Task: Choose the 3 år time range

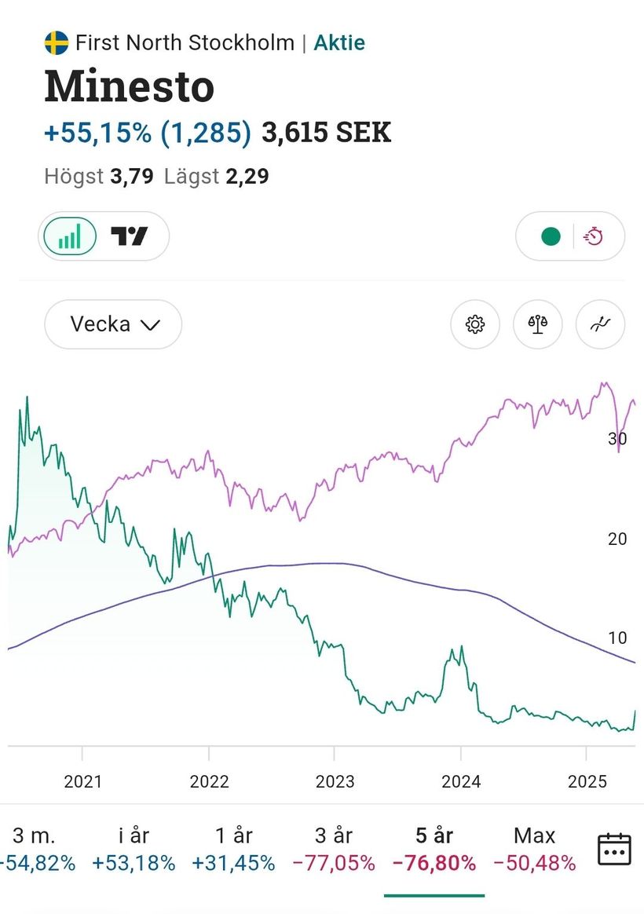Action: (334, 849)
